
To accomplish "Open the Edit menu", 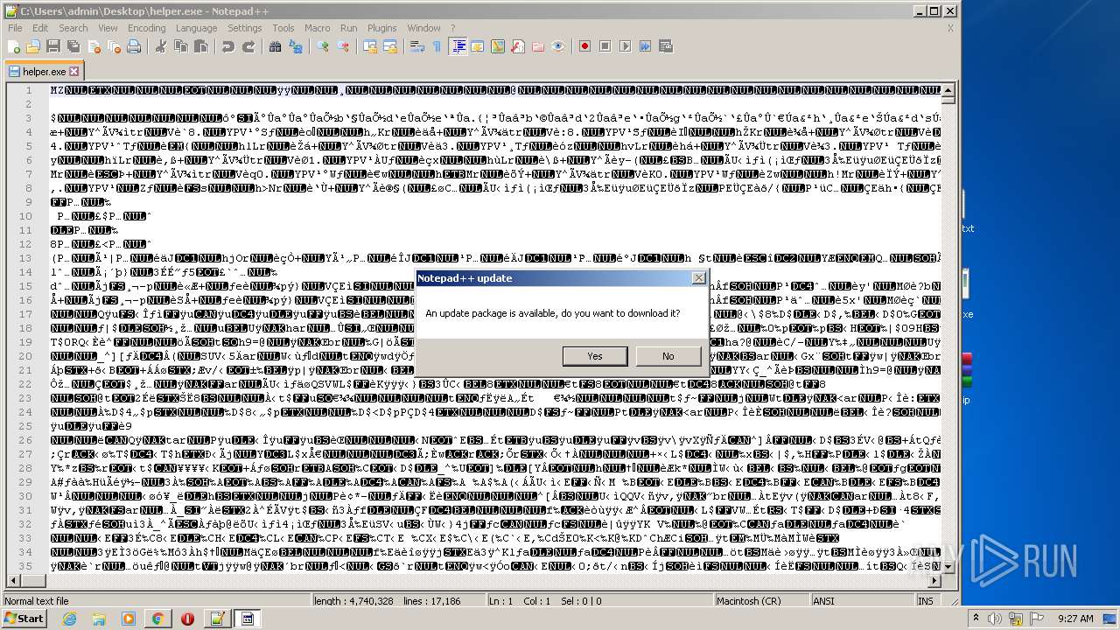I will 41,28.
